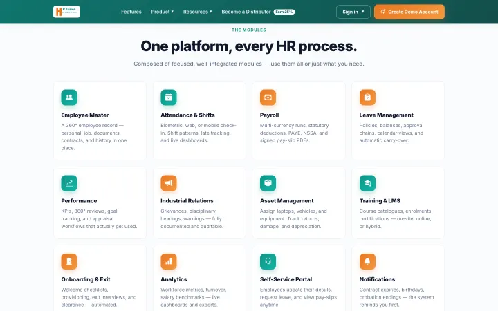Click the 'One platform, every HR process.' headline
Viewport: 498px width, 311px height.
[x=249, y=46]
